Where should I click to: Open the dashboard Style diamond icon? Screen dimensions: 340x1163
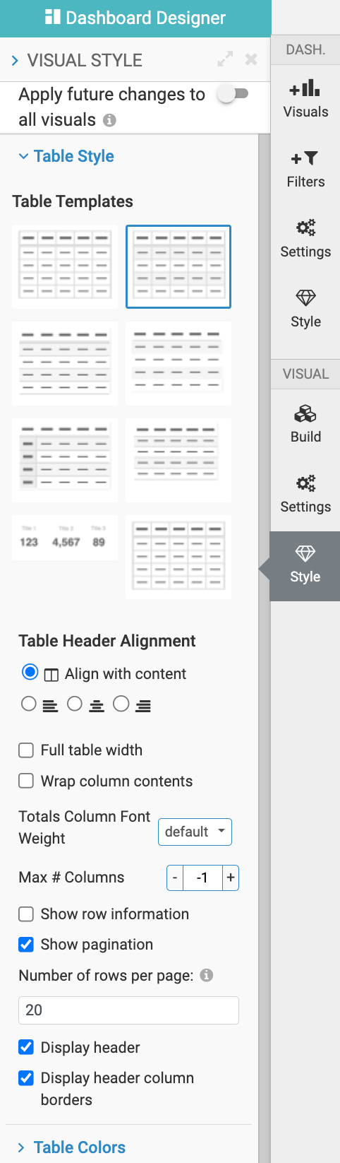tap(305, 309)
